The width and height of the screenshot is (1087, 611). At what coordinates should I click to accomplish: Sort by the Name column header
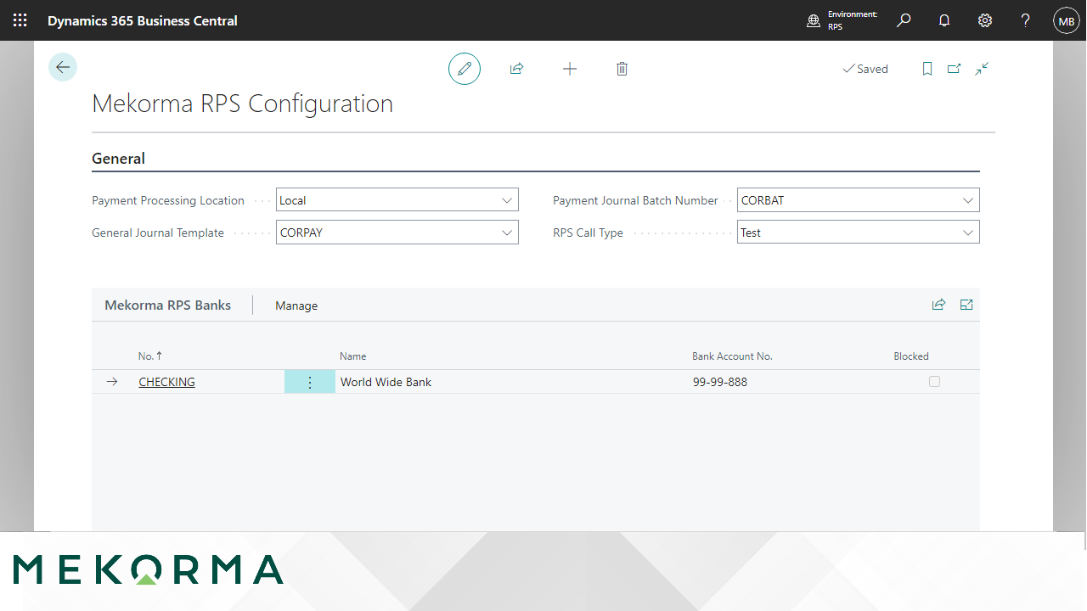pos(352,356)
